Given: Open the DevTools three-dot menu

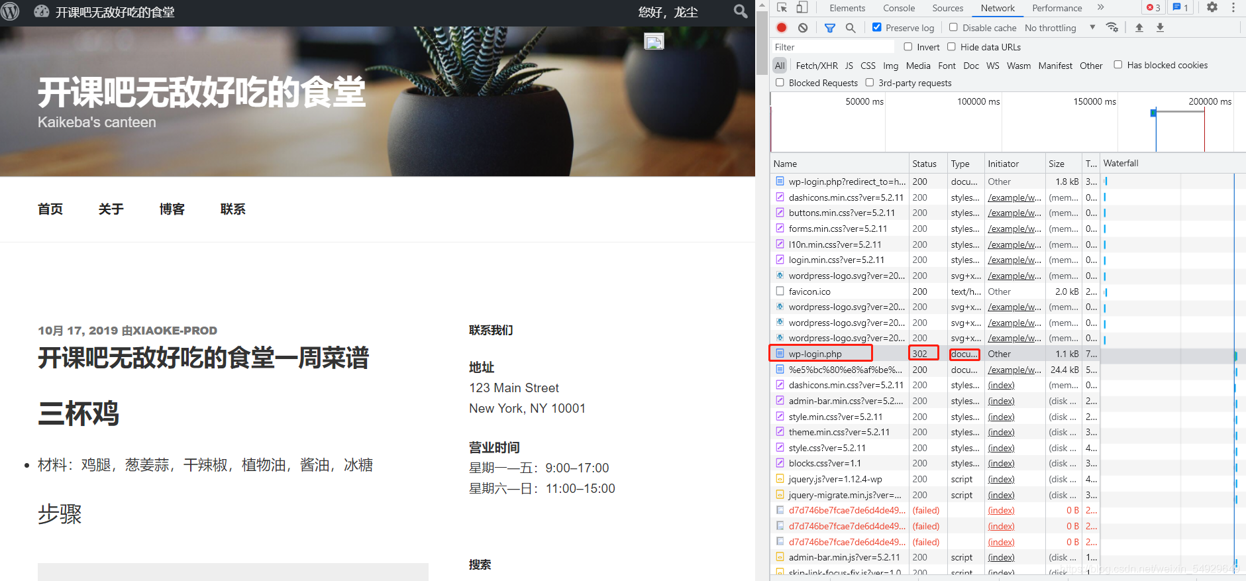Looking at the screenshot, I should tap(1233, 7).
